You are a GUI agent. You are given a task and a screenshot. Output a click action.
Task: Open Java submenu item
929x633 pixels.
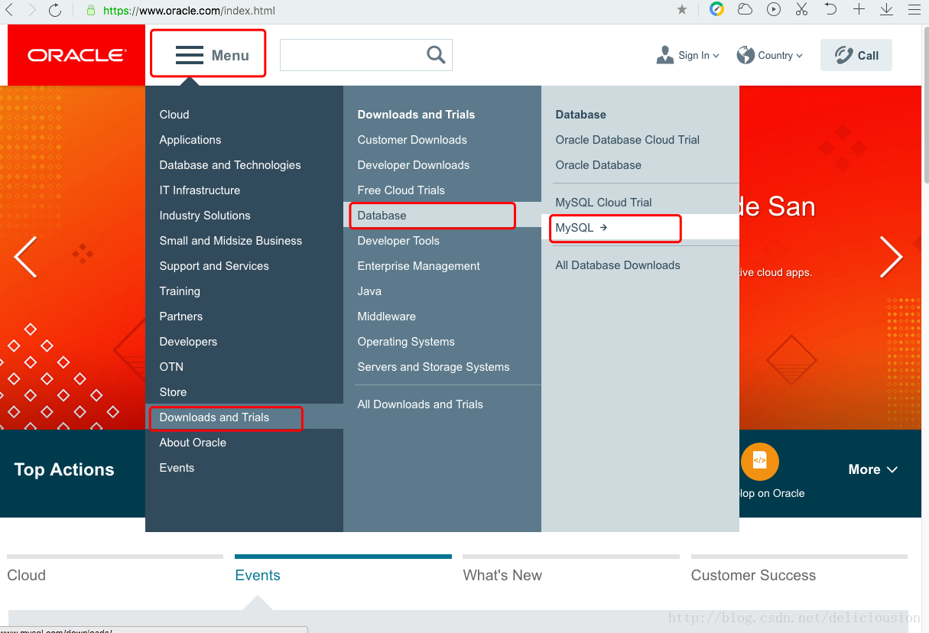click(x=369, y=291)
